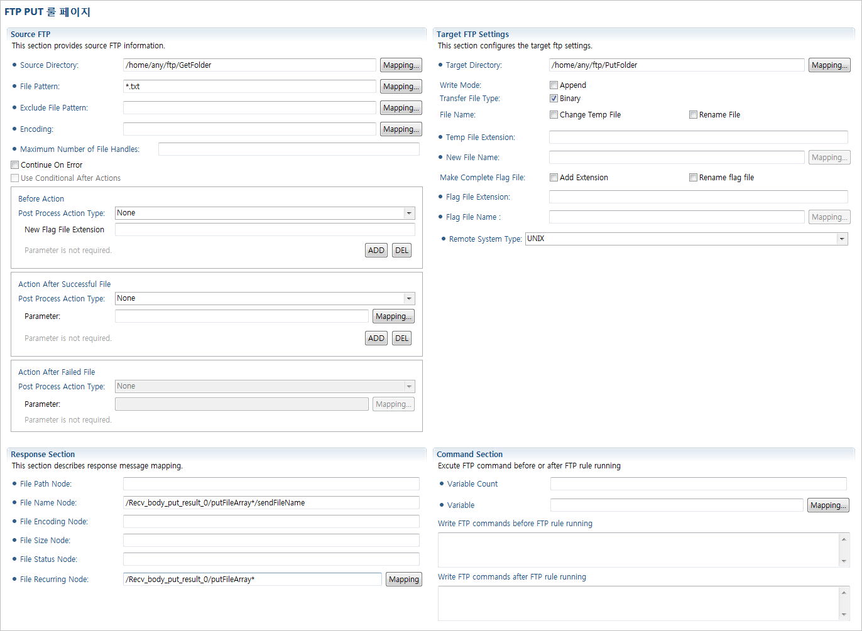This screenshot has height=631, width=862.
Task: Enable Add Extension for flag file
Action: [554, 178]
